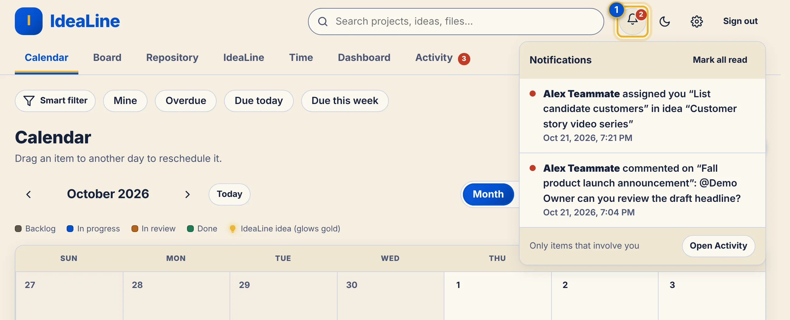
Task: Open the List candidate customers notification
Action: 642,116
